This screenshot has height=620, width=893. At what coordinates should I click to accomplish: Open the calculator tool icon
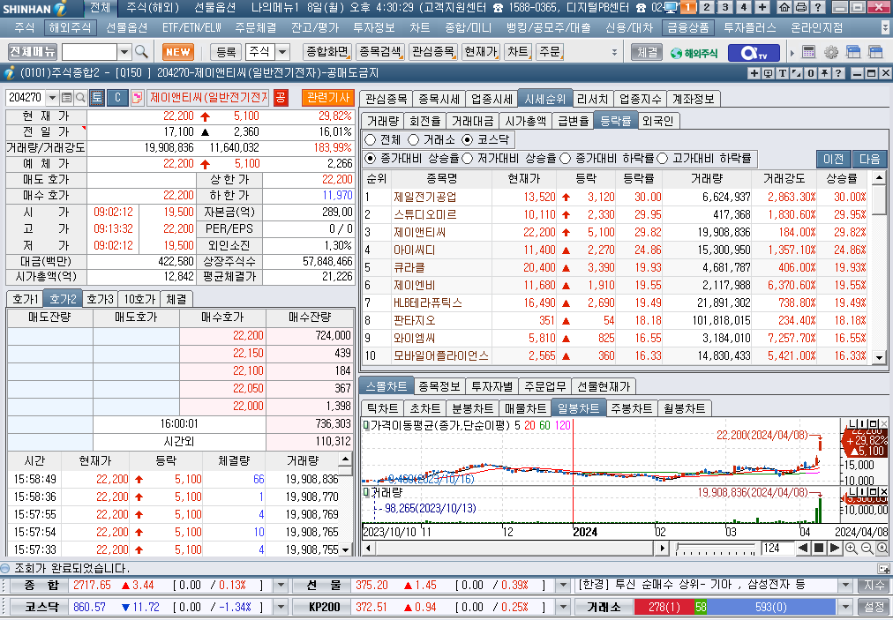click(x=808, y=52)
